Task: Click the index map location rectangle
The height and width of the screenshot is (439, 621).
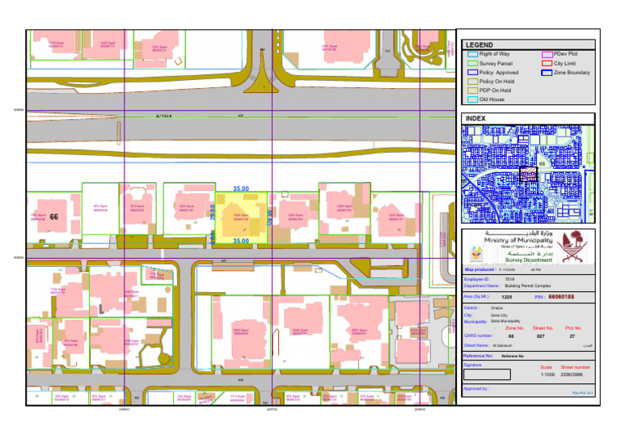Action: (x=528, y=174)
